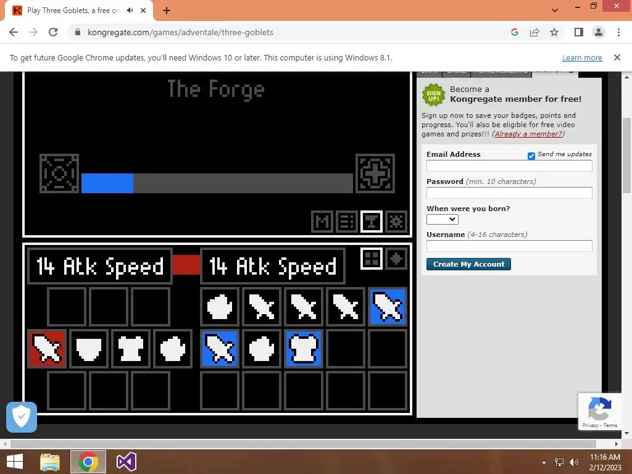Select the blue-highlighted sword in middle inventory row
632x474 pixels.
(220, 349)
